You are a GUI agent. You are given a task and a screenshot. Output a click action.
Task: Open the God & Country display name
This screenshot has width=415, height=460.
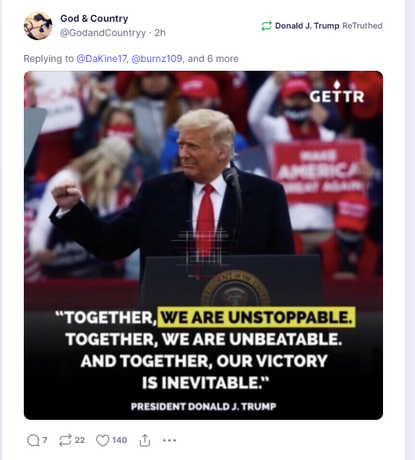click(94, 18)
